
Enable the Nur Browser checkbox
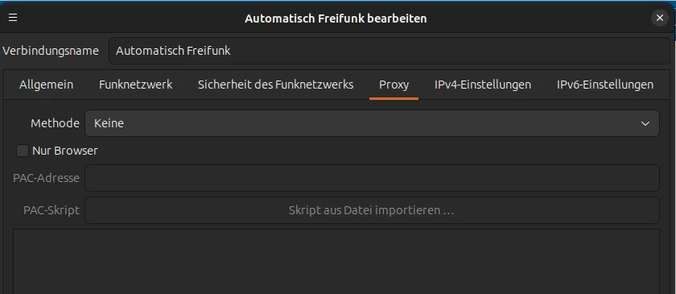(23, 151)
